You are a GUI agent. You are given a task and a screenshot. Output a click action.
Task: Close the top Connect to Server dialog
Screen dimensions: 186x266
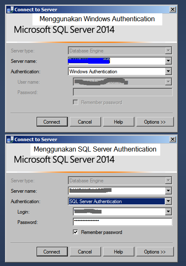(172, 9)
